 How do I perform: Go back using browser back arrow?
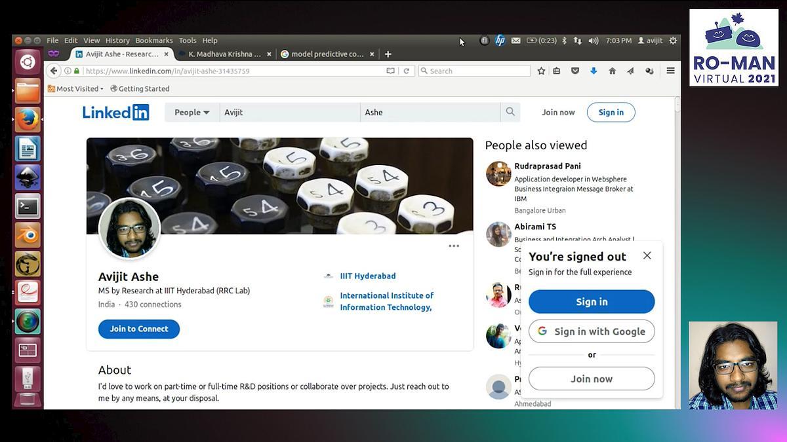tap(54, 71)
